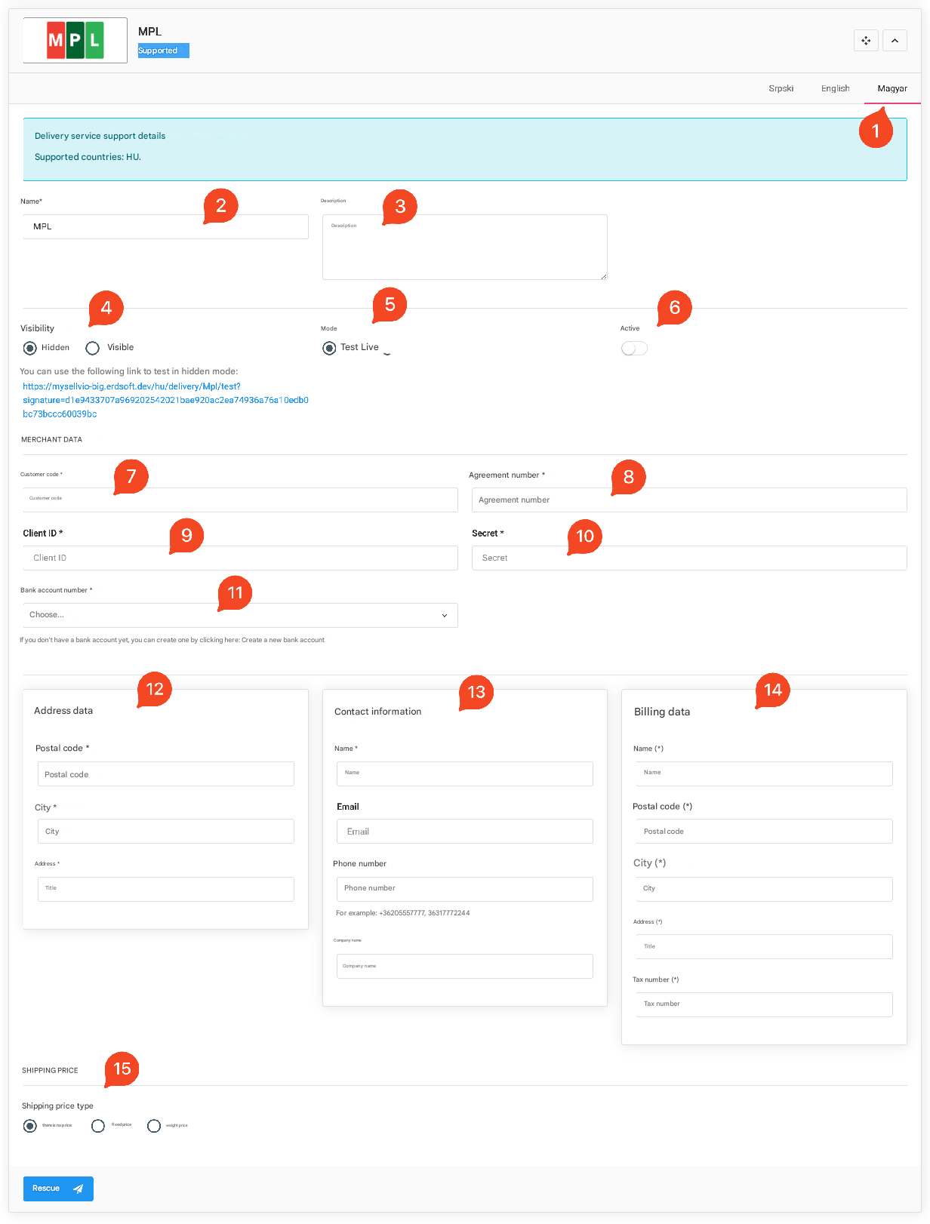Select the Visible visibility option

tap(93, 348)
